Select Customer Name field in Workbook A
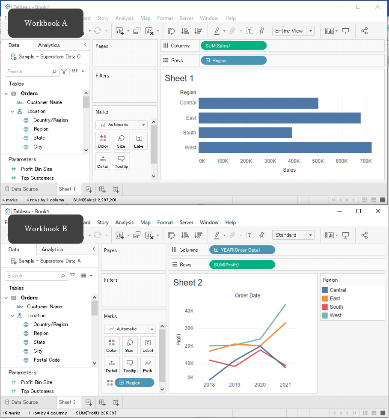The width and height of the screenshot is (389, 420). pos(45,102)
